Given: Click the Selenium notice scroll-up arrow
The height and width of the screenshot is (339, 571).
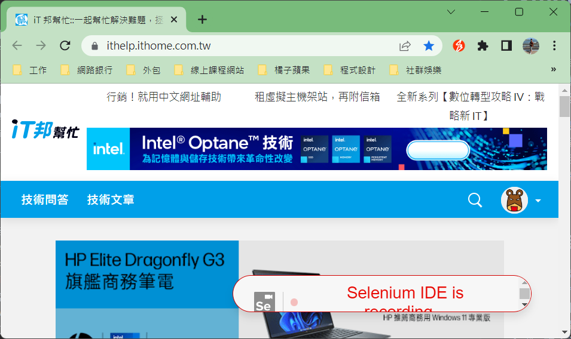Looking at the screenshot, I should click(x=524, y=283).
